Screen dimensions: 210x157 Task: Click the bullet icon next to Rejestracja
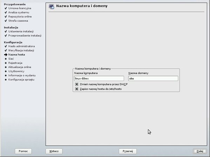pyautogui.click(x=6, y=63)
